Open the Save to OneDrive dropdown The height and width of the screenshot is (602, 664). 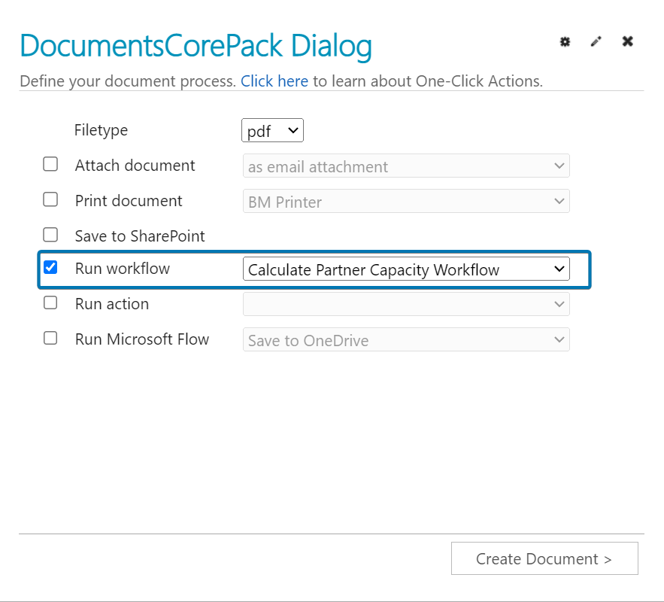pos(406,339)
